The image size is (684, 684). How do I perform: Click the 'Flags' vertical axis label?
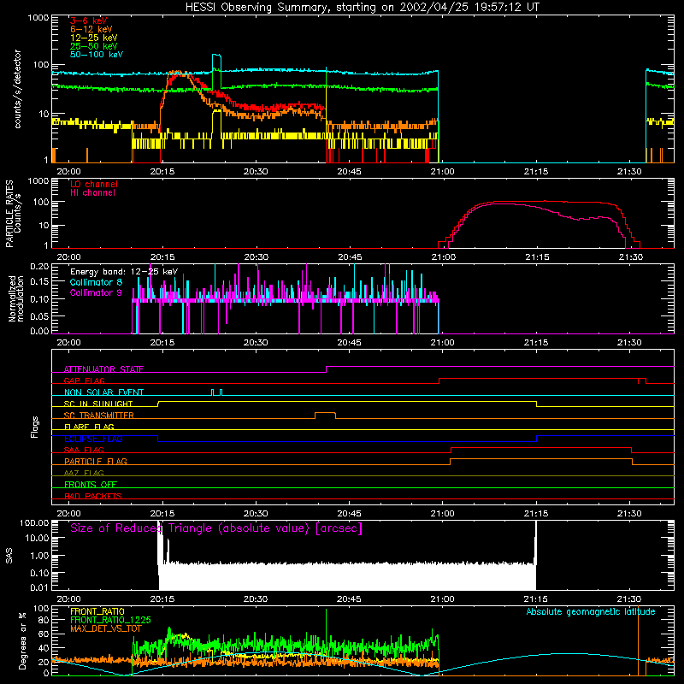pos(35,427)
